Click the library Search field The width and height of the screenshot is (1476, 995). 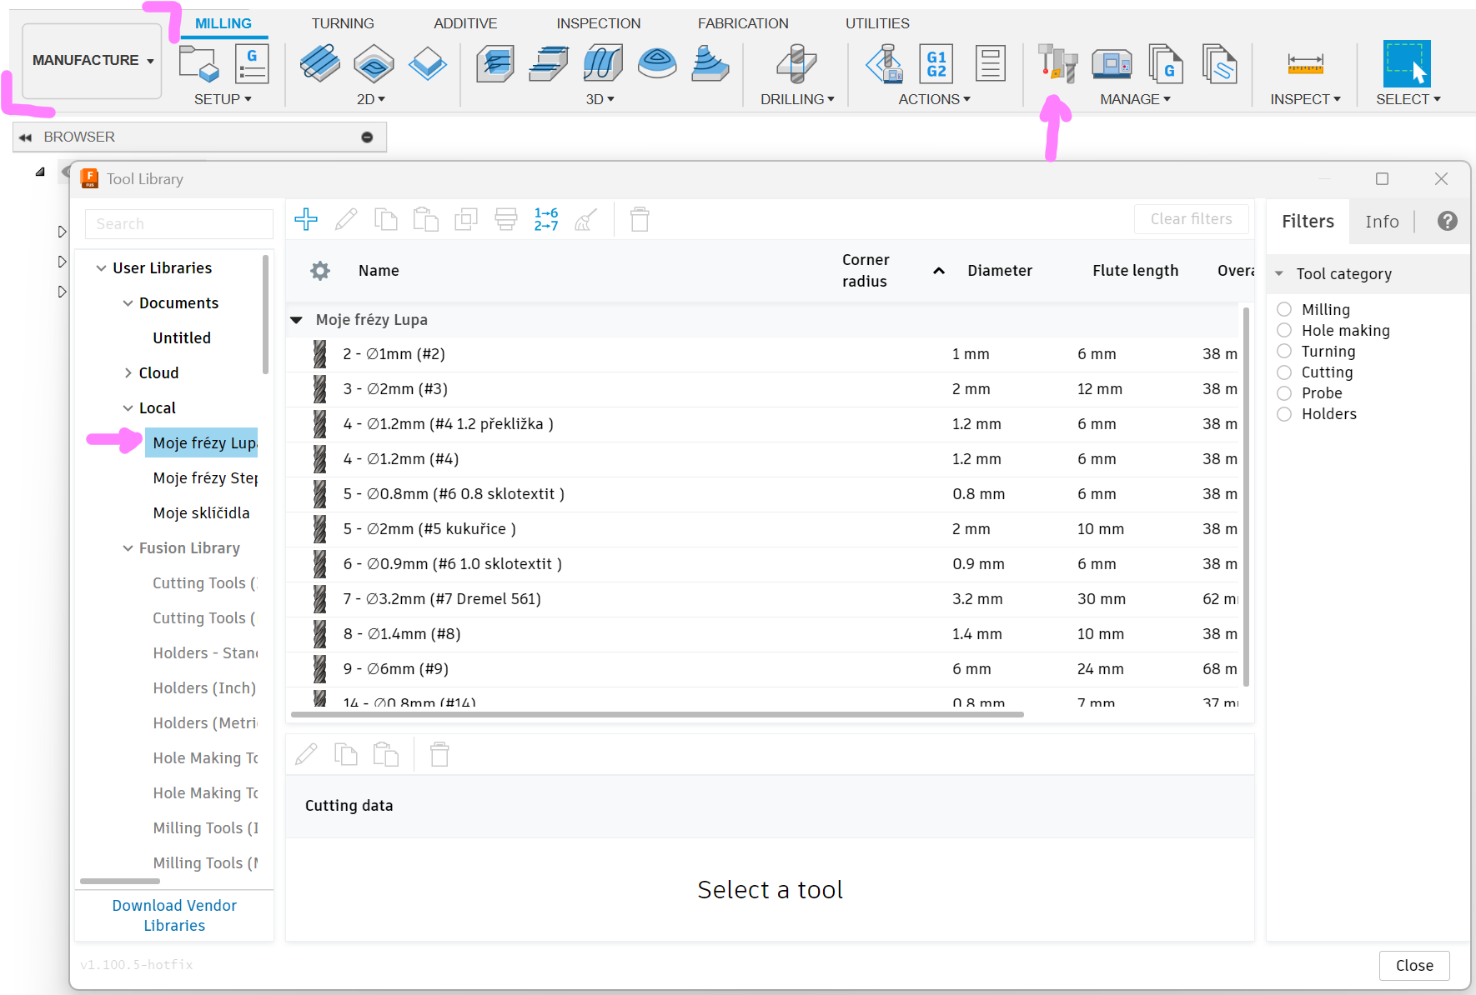point(178,224)
